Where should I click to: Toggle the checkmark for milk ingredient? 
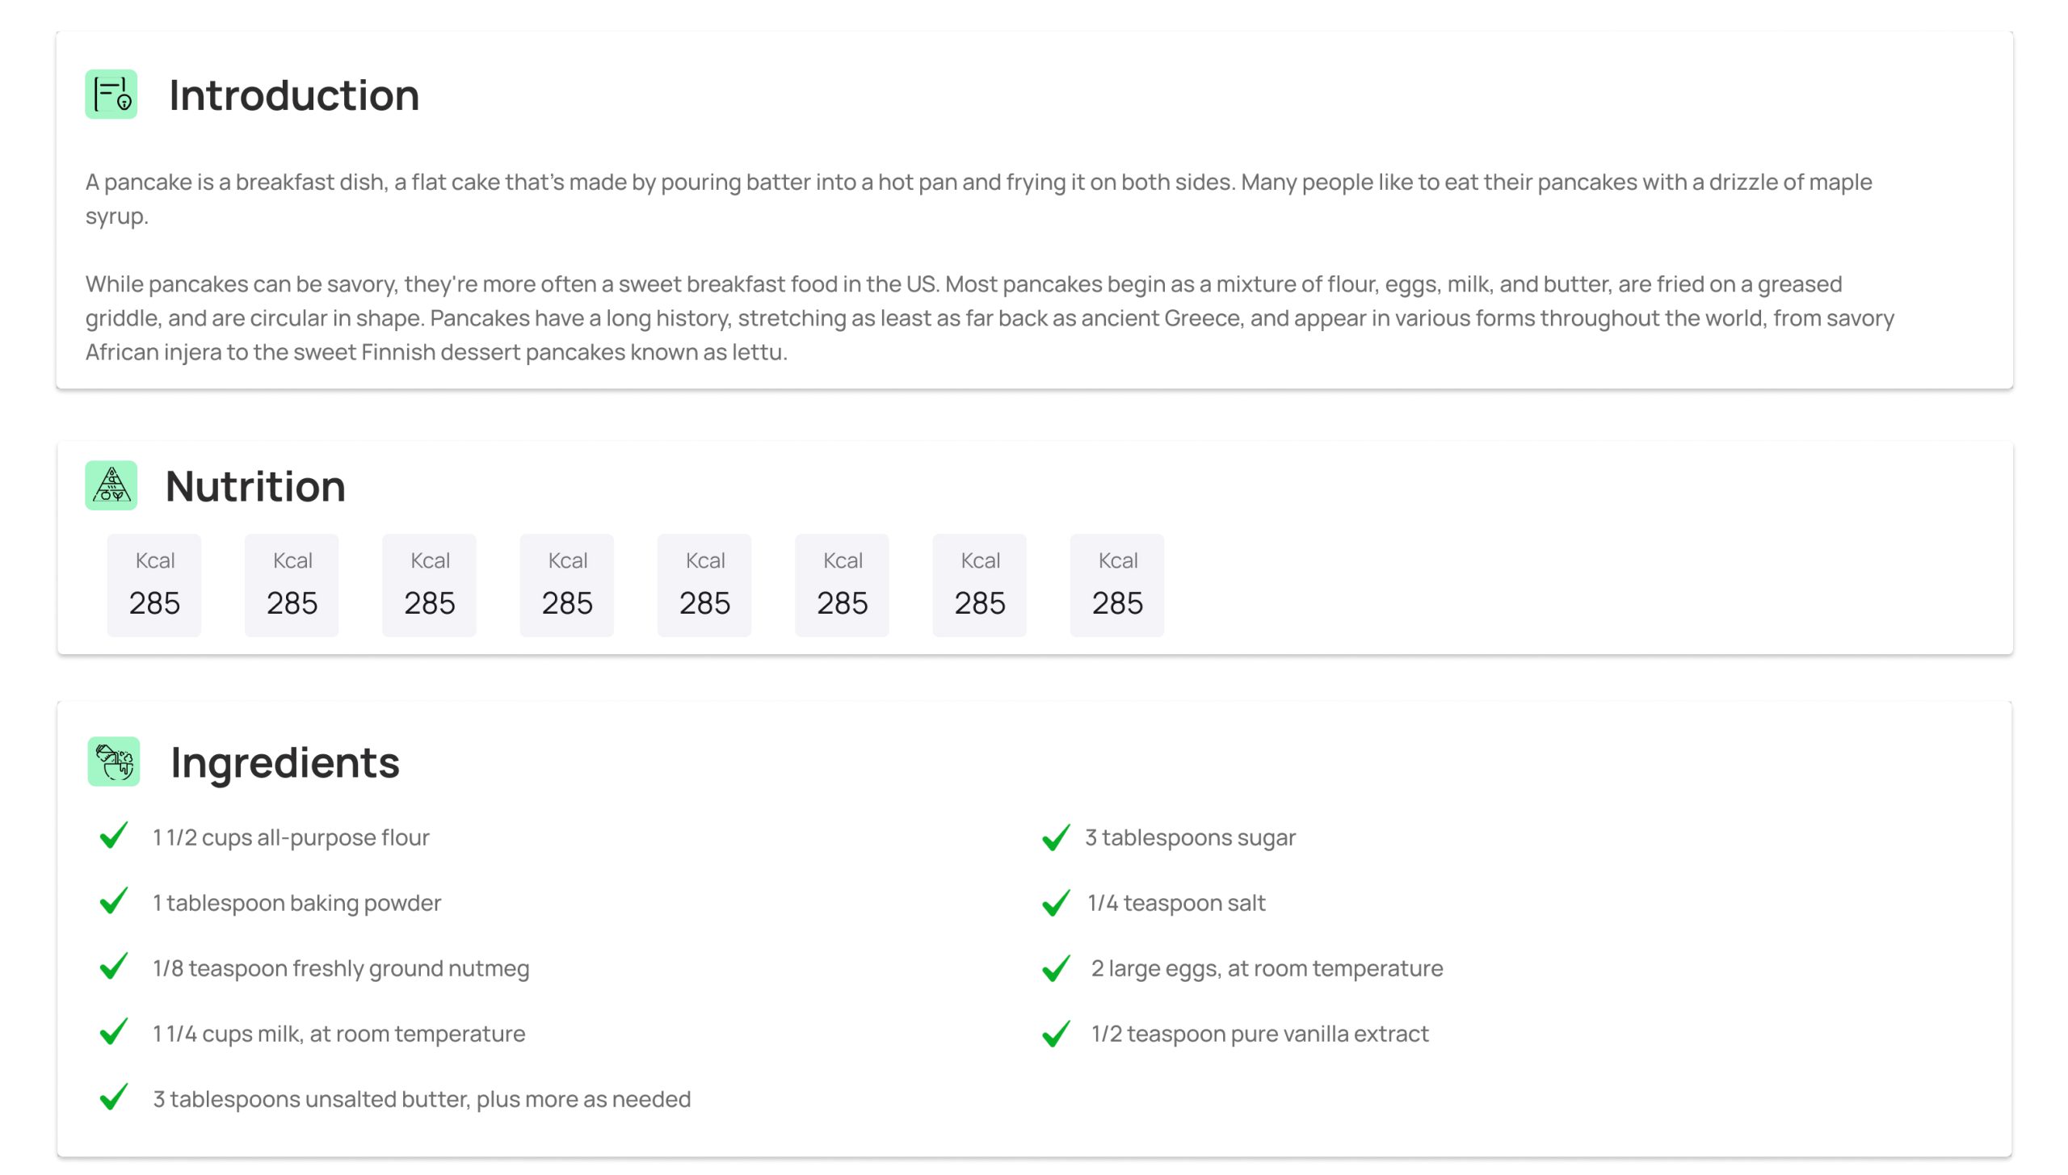pyautogui.click(x=114, y=1032)
